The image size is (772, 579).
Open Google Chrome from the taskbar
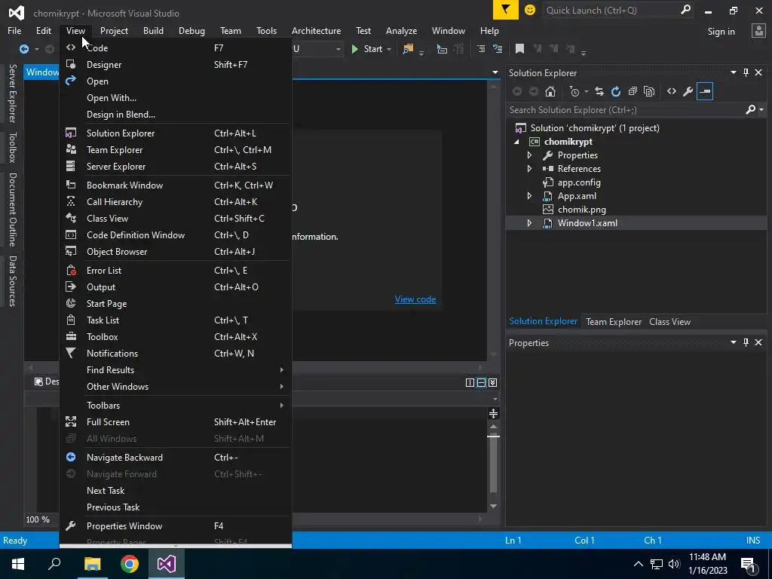coord(130,564)
